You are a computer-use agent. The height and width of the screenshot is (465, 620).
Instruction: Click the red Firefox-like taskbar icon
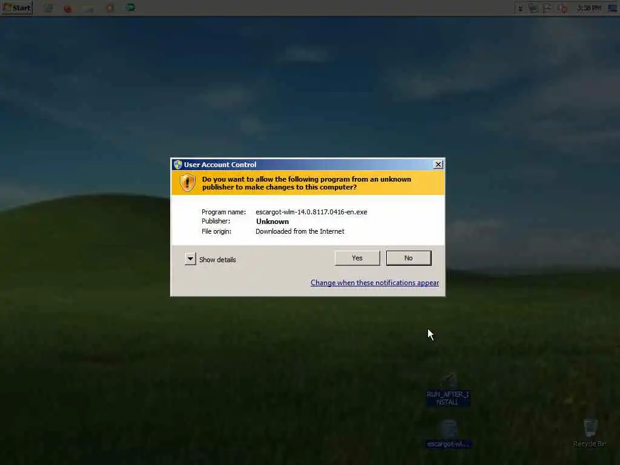pyautogui.click(x=68, y=8)
